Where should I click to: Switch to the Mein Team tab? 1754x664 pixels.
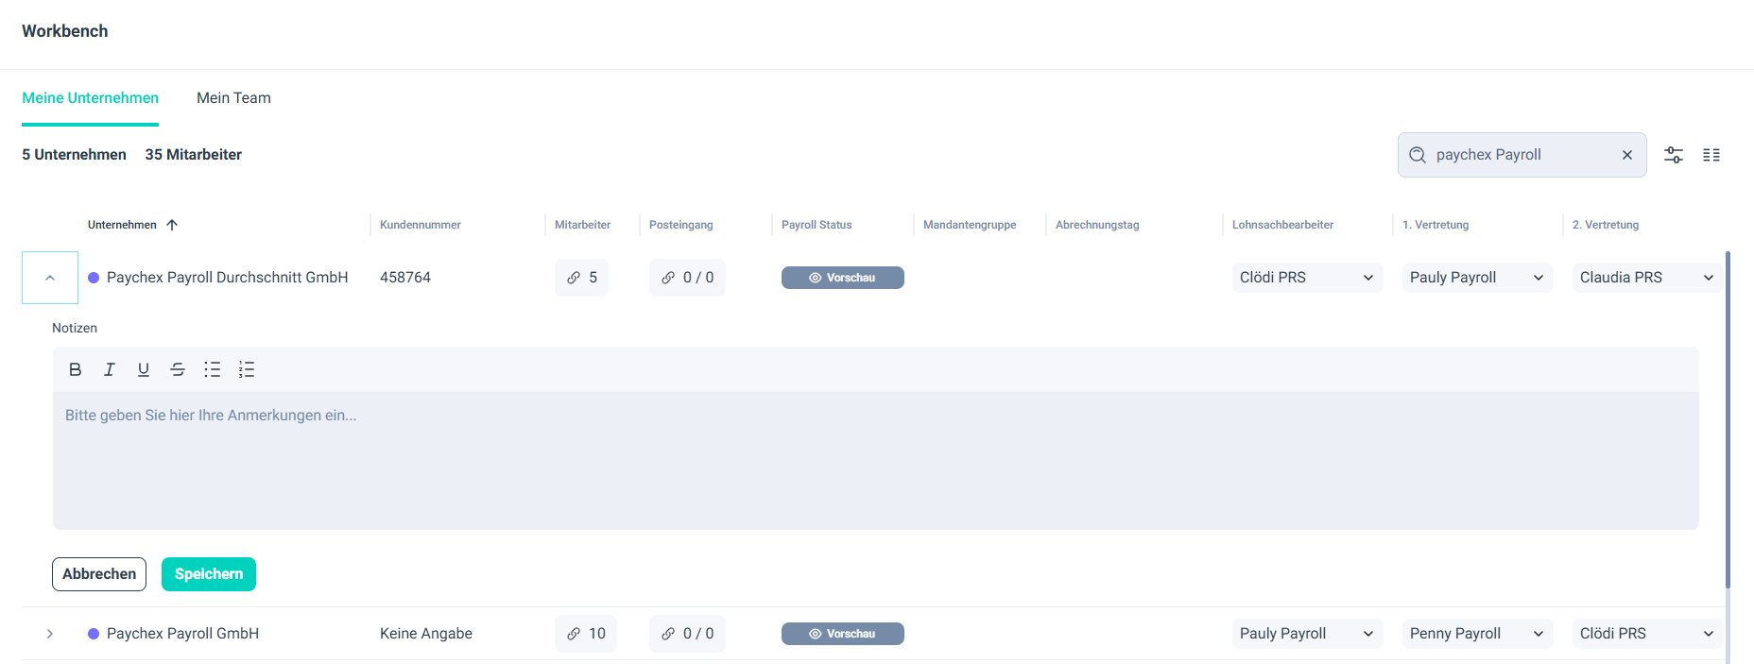233,98
